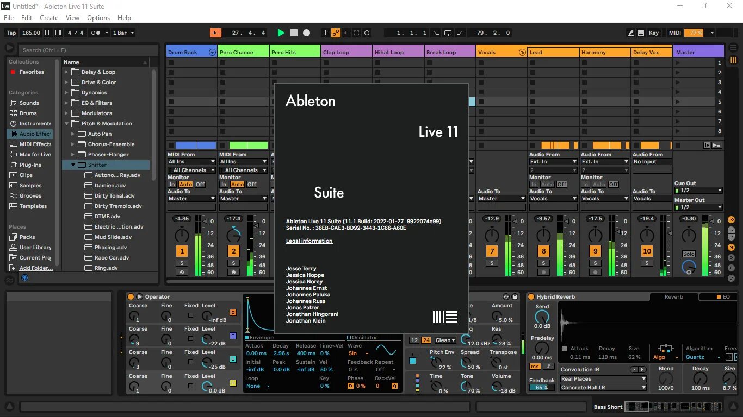Click the MIDI arrangement overdub plus icon
This screenshot has width=743, height=417.
(x=325, y=33)
